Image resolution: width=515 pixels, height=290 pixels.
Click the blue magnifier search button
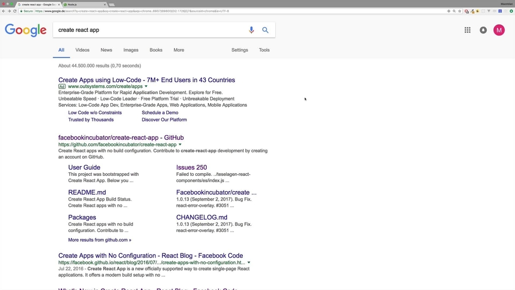pos(265,30)
